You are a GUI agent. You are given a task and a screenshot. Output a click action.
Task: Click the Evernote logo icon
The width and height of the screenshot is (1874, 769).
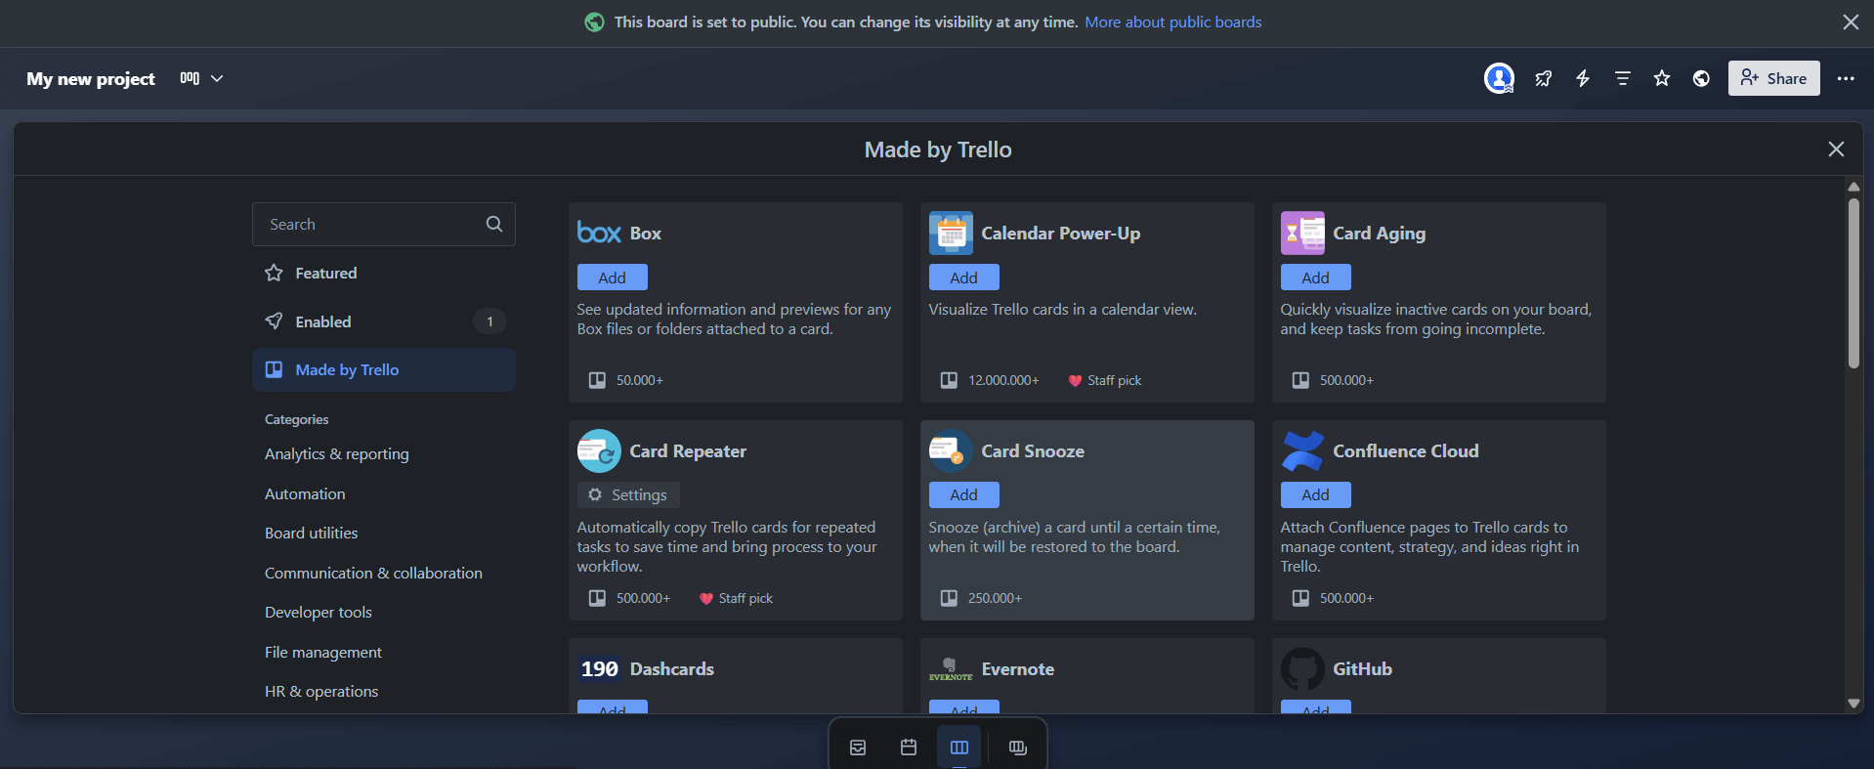click(x=951, y=668)
